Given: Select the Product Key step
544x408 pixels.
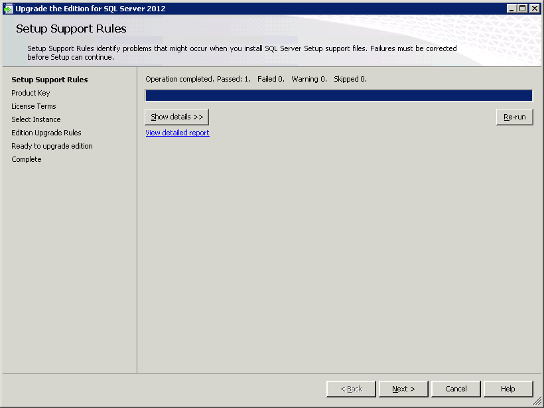Looking at the screenshot, I should tap(31, 93).
